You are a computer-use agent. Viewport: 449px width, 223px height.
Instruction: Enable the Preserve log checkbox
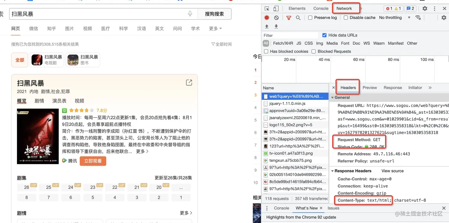(x=310, y=18)
